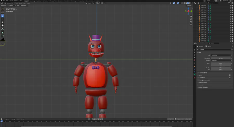Open the Object properties tab
The width and height of the screenshot is (234, 127).
click(194, 67)
